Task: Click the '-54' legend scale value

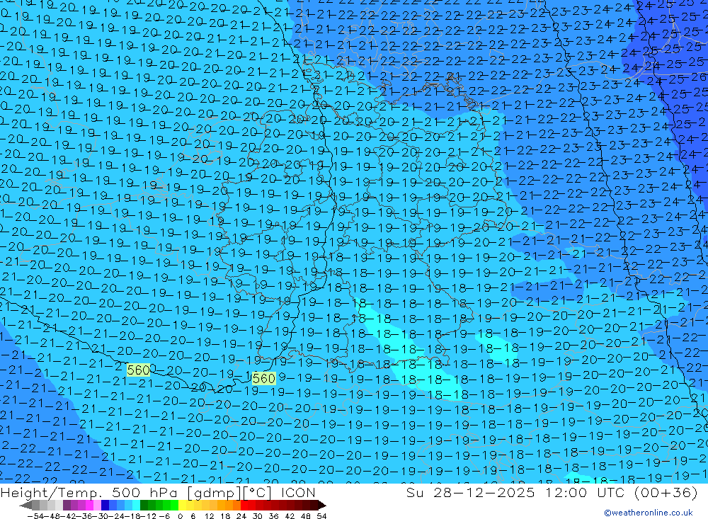Action: (x=35, y=516)
